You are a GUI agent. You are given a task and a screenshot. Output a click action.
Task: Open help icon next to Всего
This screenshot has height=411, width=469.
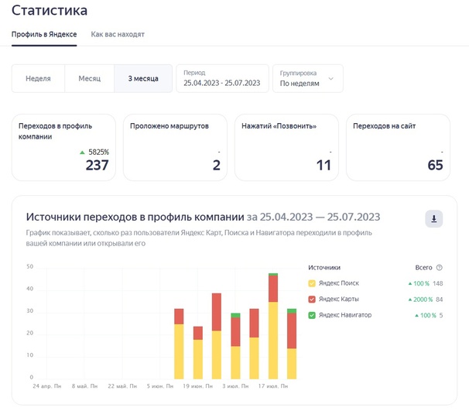(x=439, y=267)
